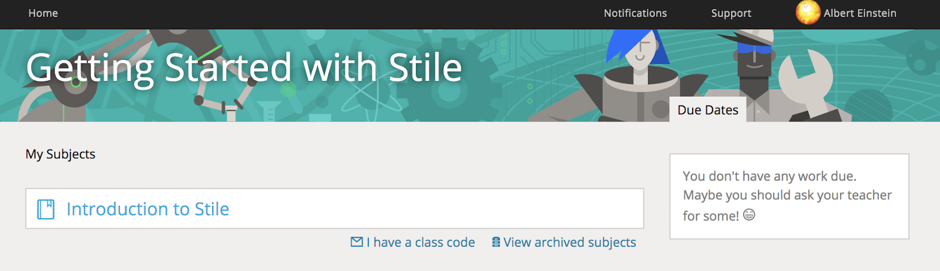Image resolution: width=940 pixels, height=271 pixels.
Task: Select the Due Dates tab
Action: (x=707, y=110)
